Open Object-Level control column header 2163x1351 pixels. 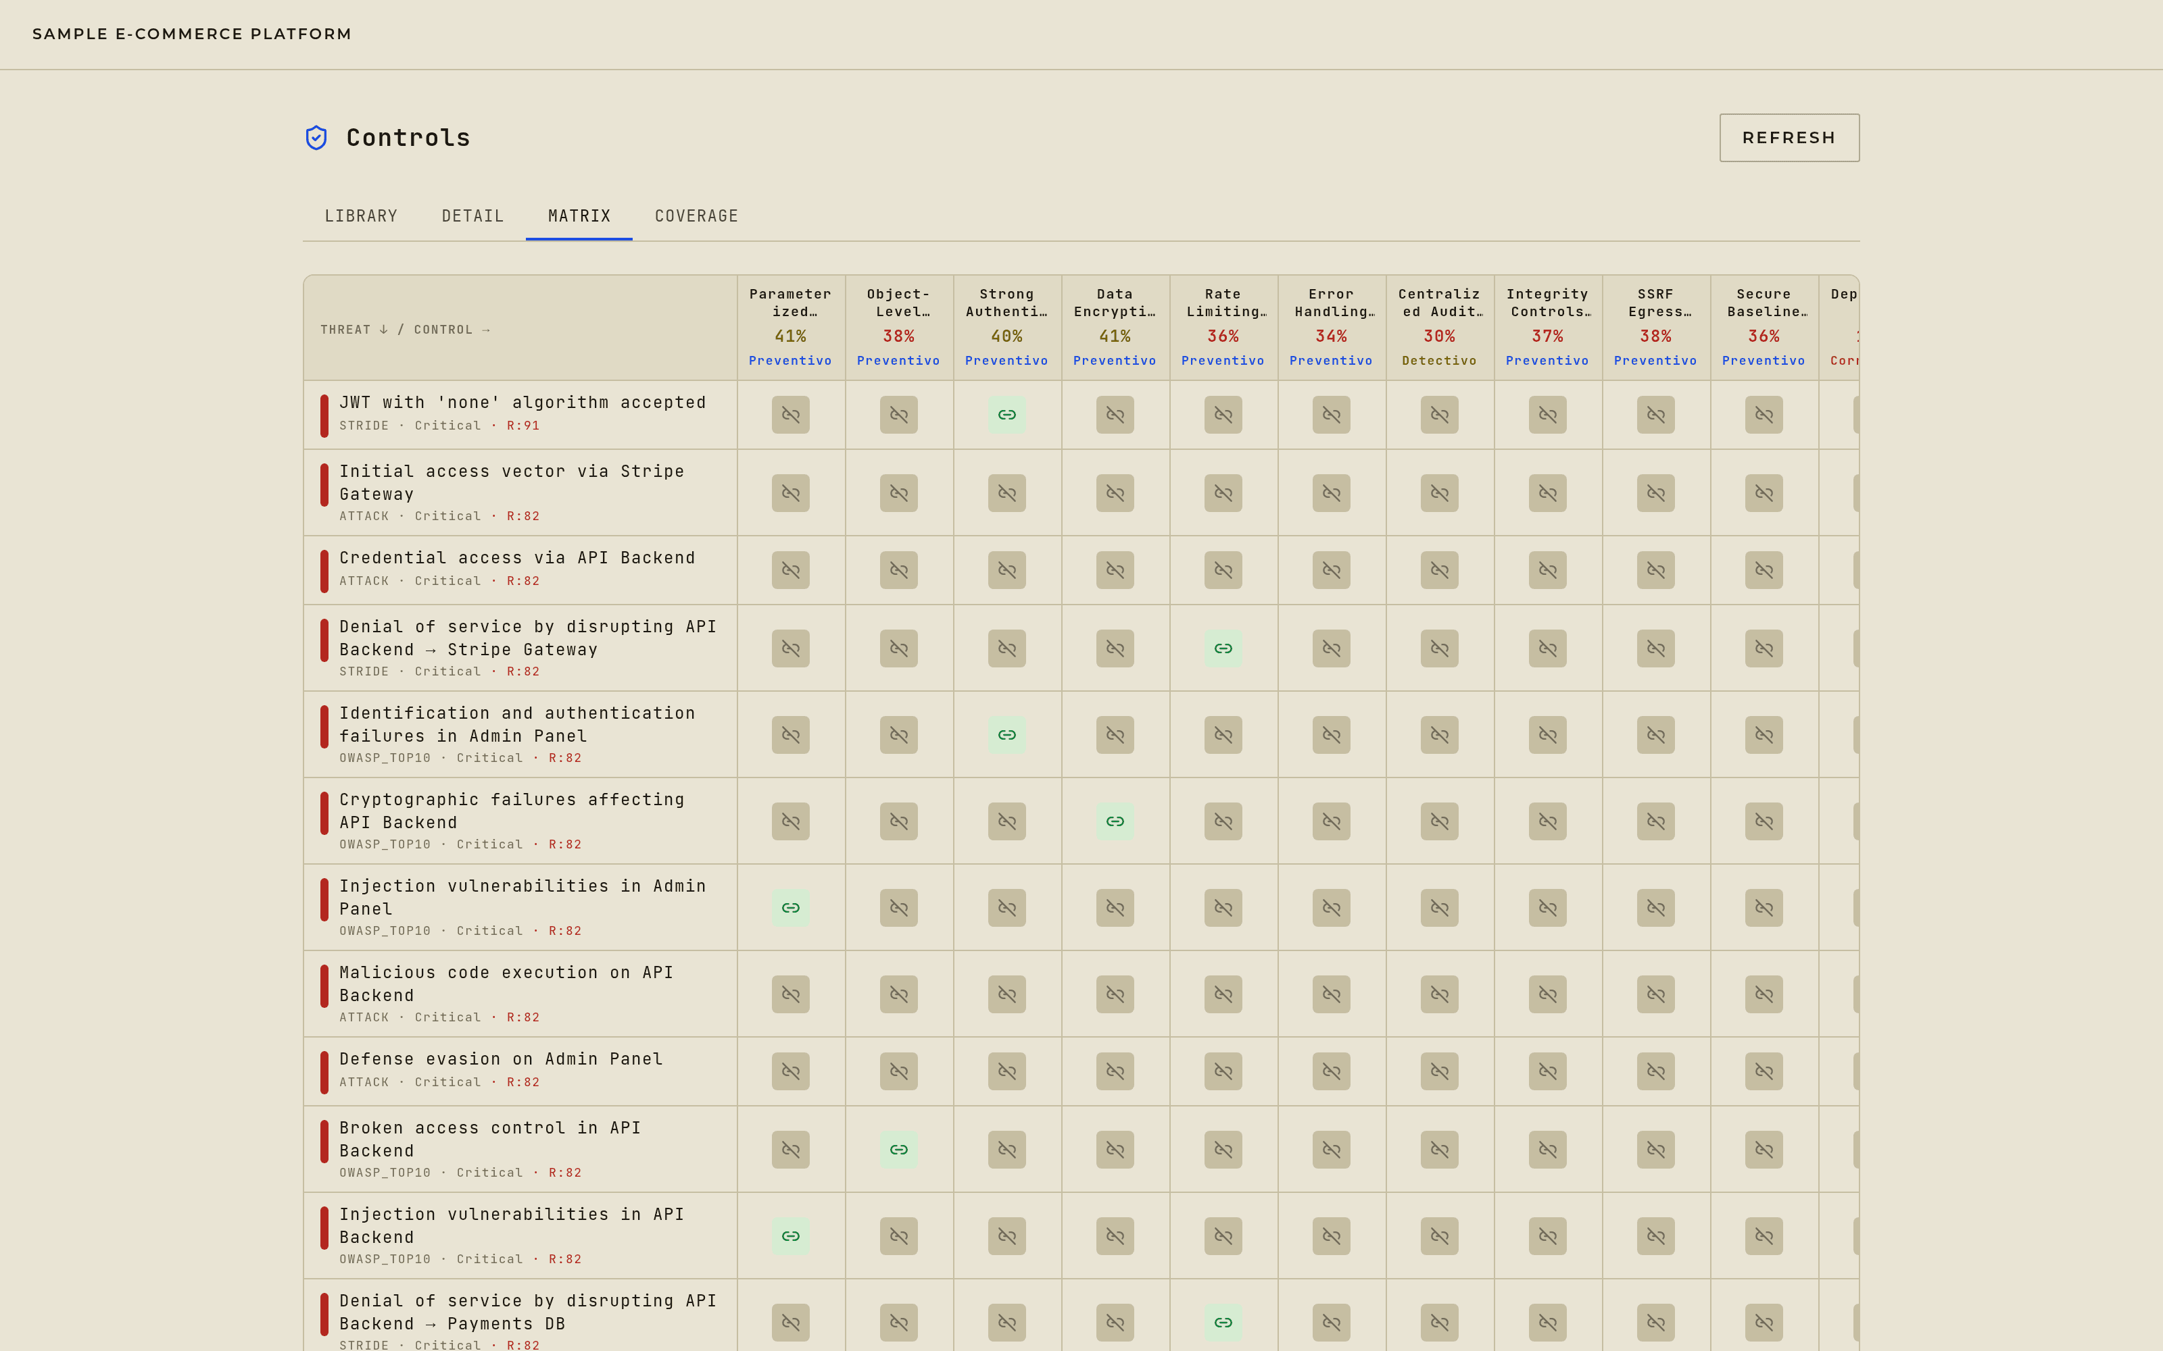pyautogui.click(x=898, y=327)
